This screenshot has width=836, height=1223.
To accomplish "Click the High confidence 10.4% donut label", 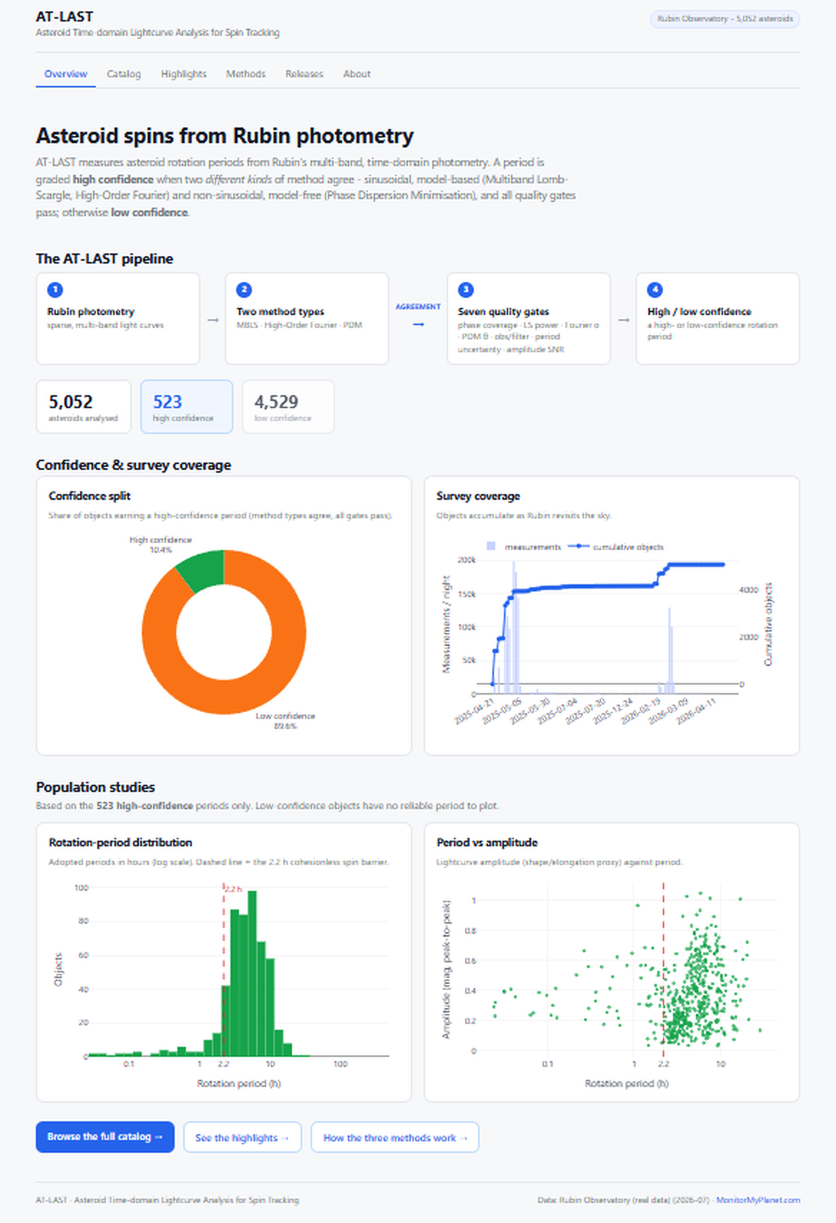I will point(160,545).
